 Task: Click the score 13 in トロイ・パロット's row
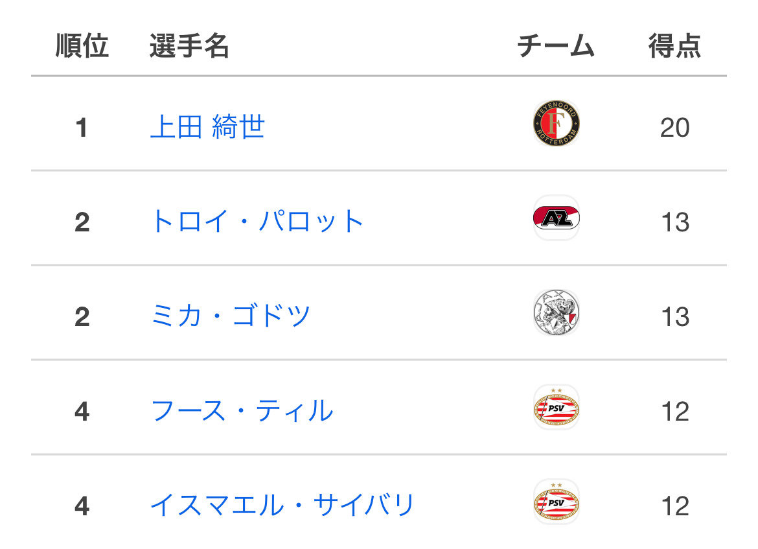click(674, 222)
